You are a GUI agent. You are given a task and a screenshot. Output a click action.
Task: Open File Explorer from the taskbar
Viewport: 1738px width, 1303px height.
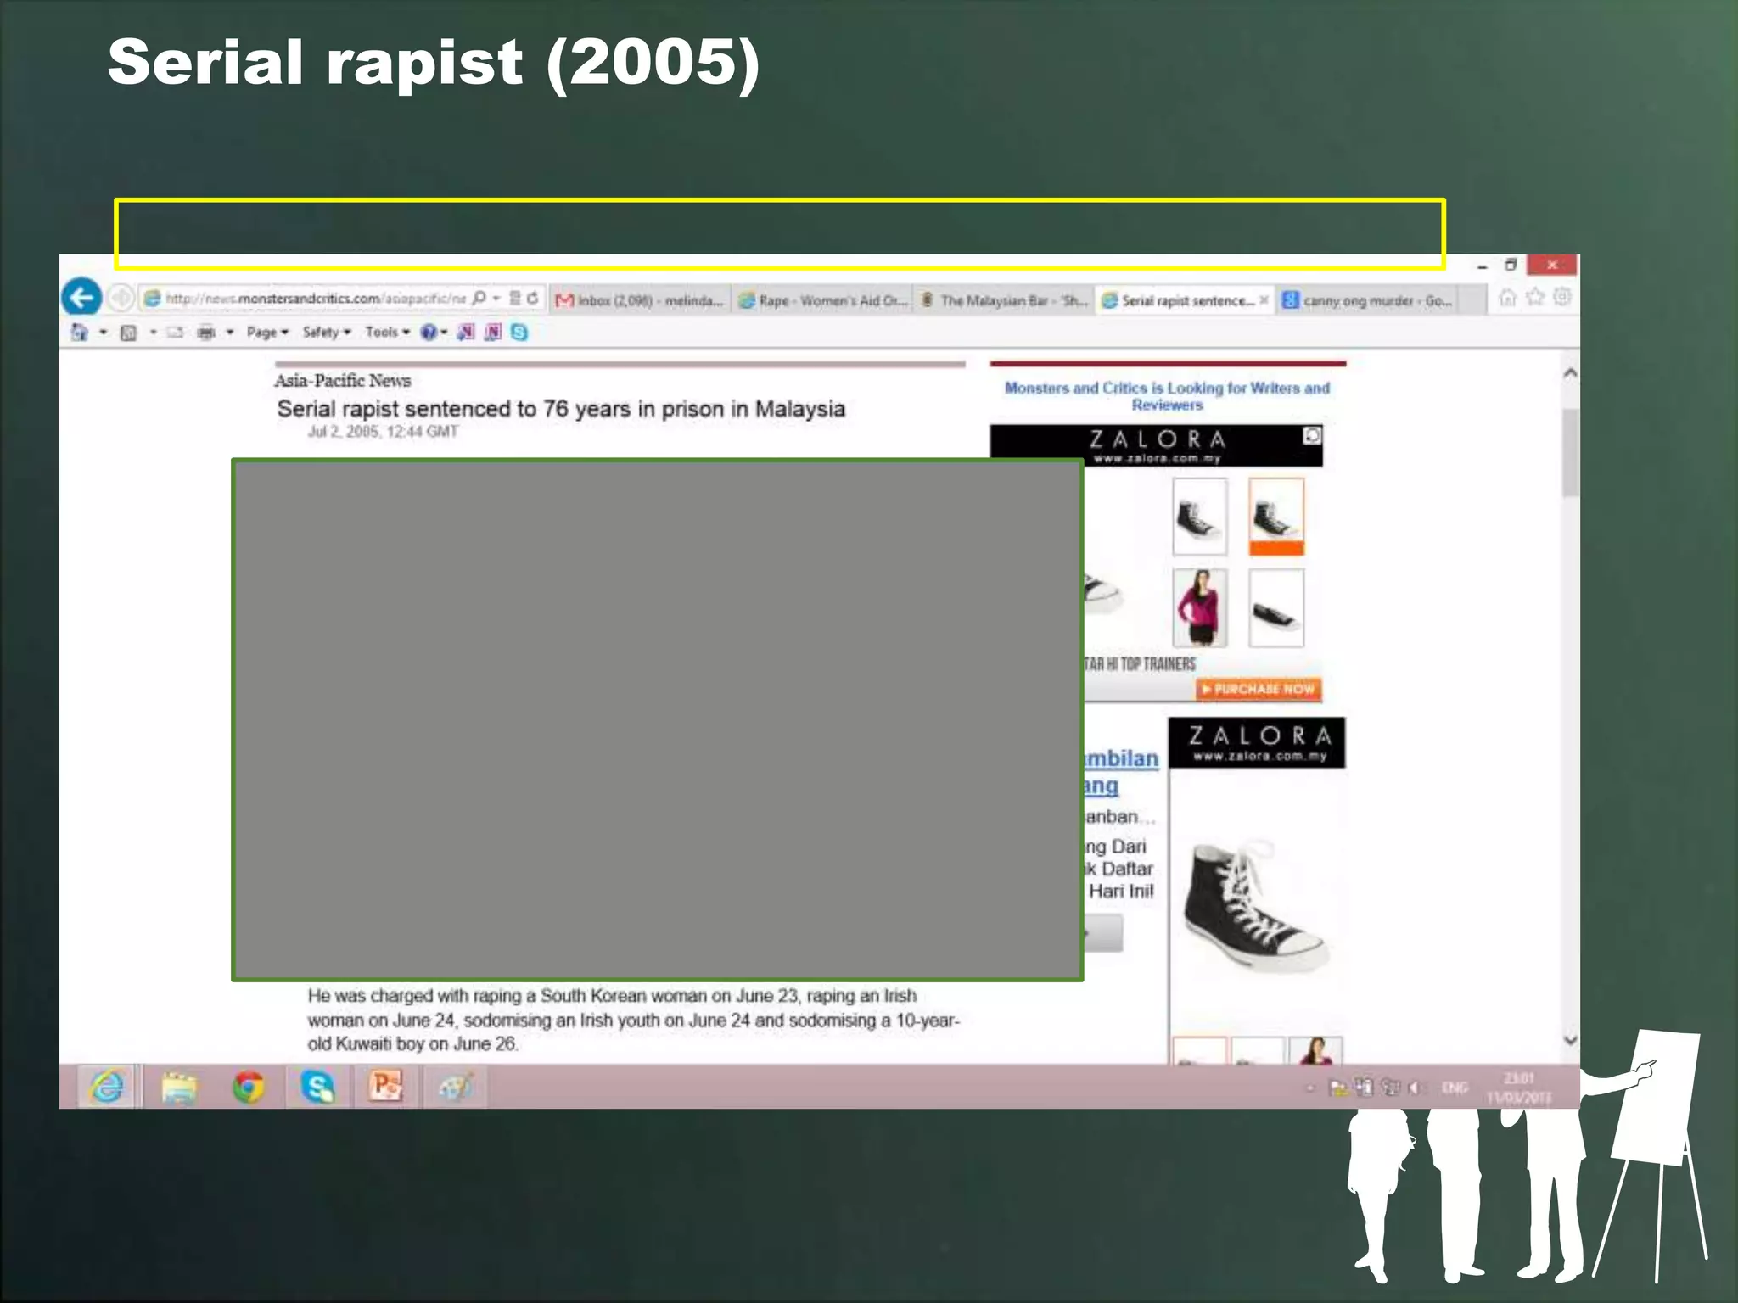click(178, 1087)
